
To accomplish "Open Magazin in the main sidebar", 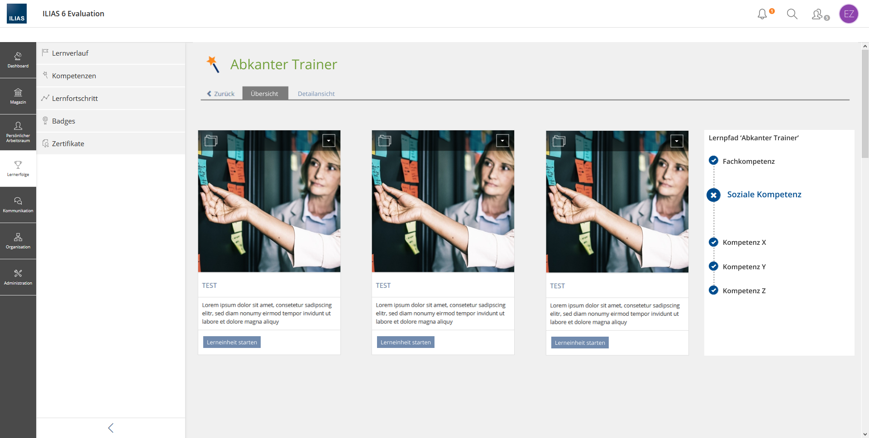I will (x=18, y=96).
